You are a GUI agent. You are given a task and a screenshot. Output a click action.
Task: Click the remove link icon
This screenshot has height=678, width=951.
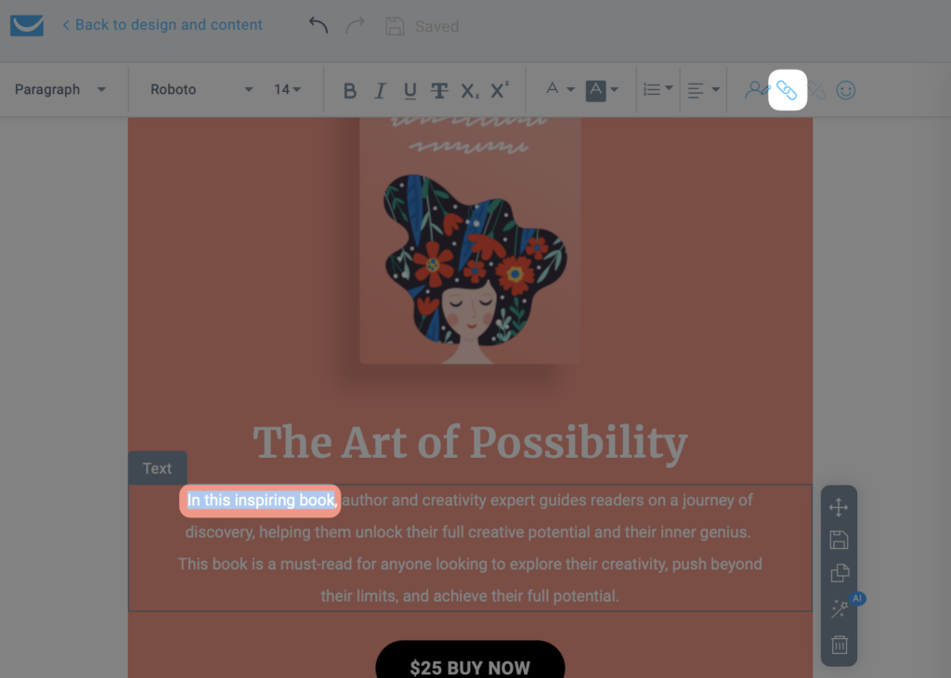[x=817, y=90]
